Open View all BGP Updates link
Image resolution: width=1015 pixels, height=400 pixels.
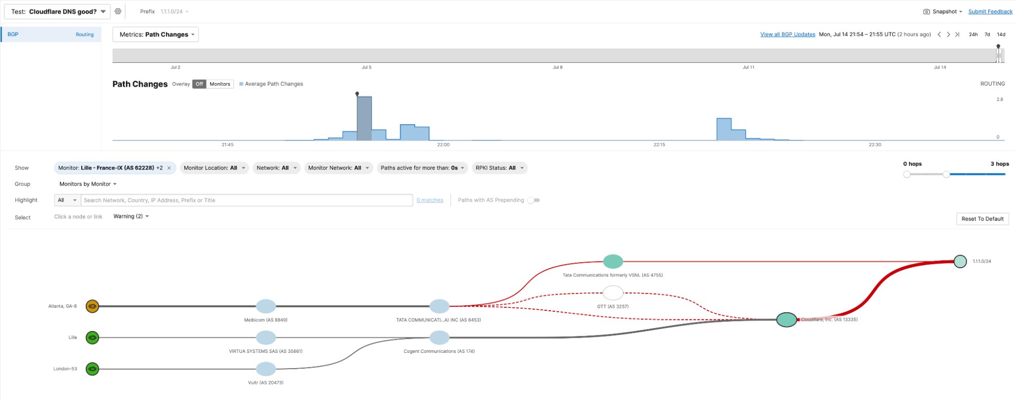pyautogui.click(x=788, y=34)
